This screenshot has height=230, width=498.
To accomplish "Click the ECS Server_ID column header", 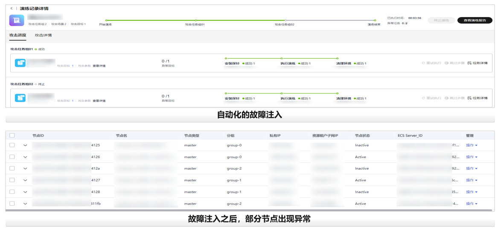I will (410, 135).
